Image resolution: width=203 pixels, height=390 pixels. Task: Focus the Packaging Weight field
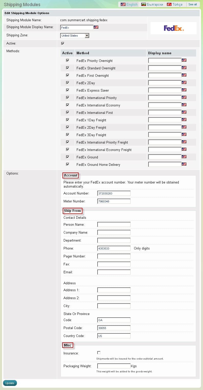pos(114,366)
